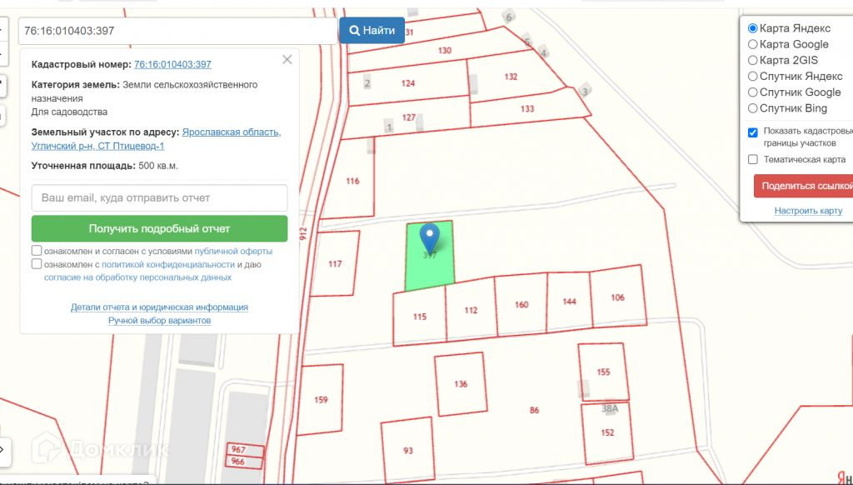Select Спутник Google radio option

pyautogui.click(x=753, y=92)
